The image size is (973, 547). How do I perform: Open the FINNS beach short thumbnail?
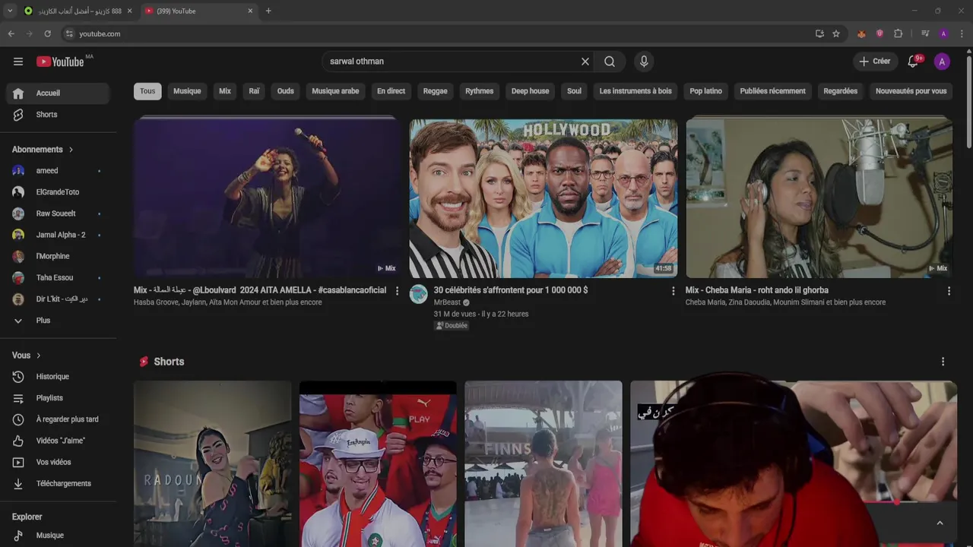pyautogui.click(x=544, y=463)
